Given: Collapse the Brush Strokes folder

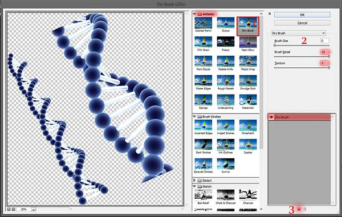Looking at the screenshot, I should pos(194,117).
